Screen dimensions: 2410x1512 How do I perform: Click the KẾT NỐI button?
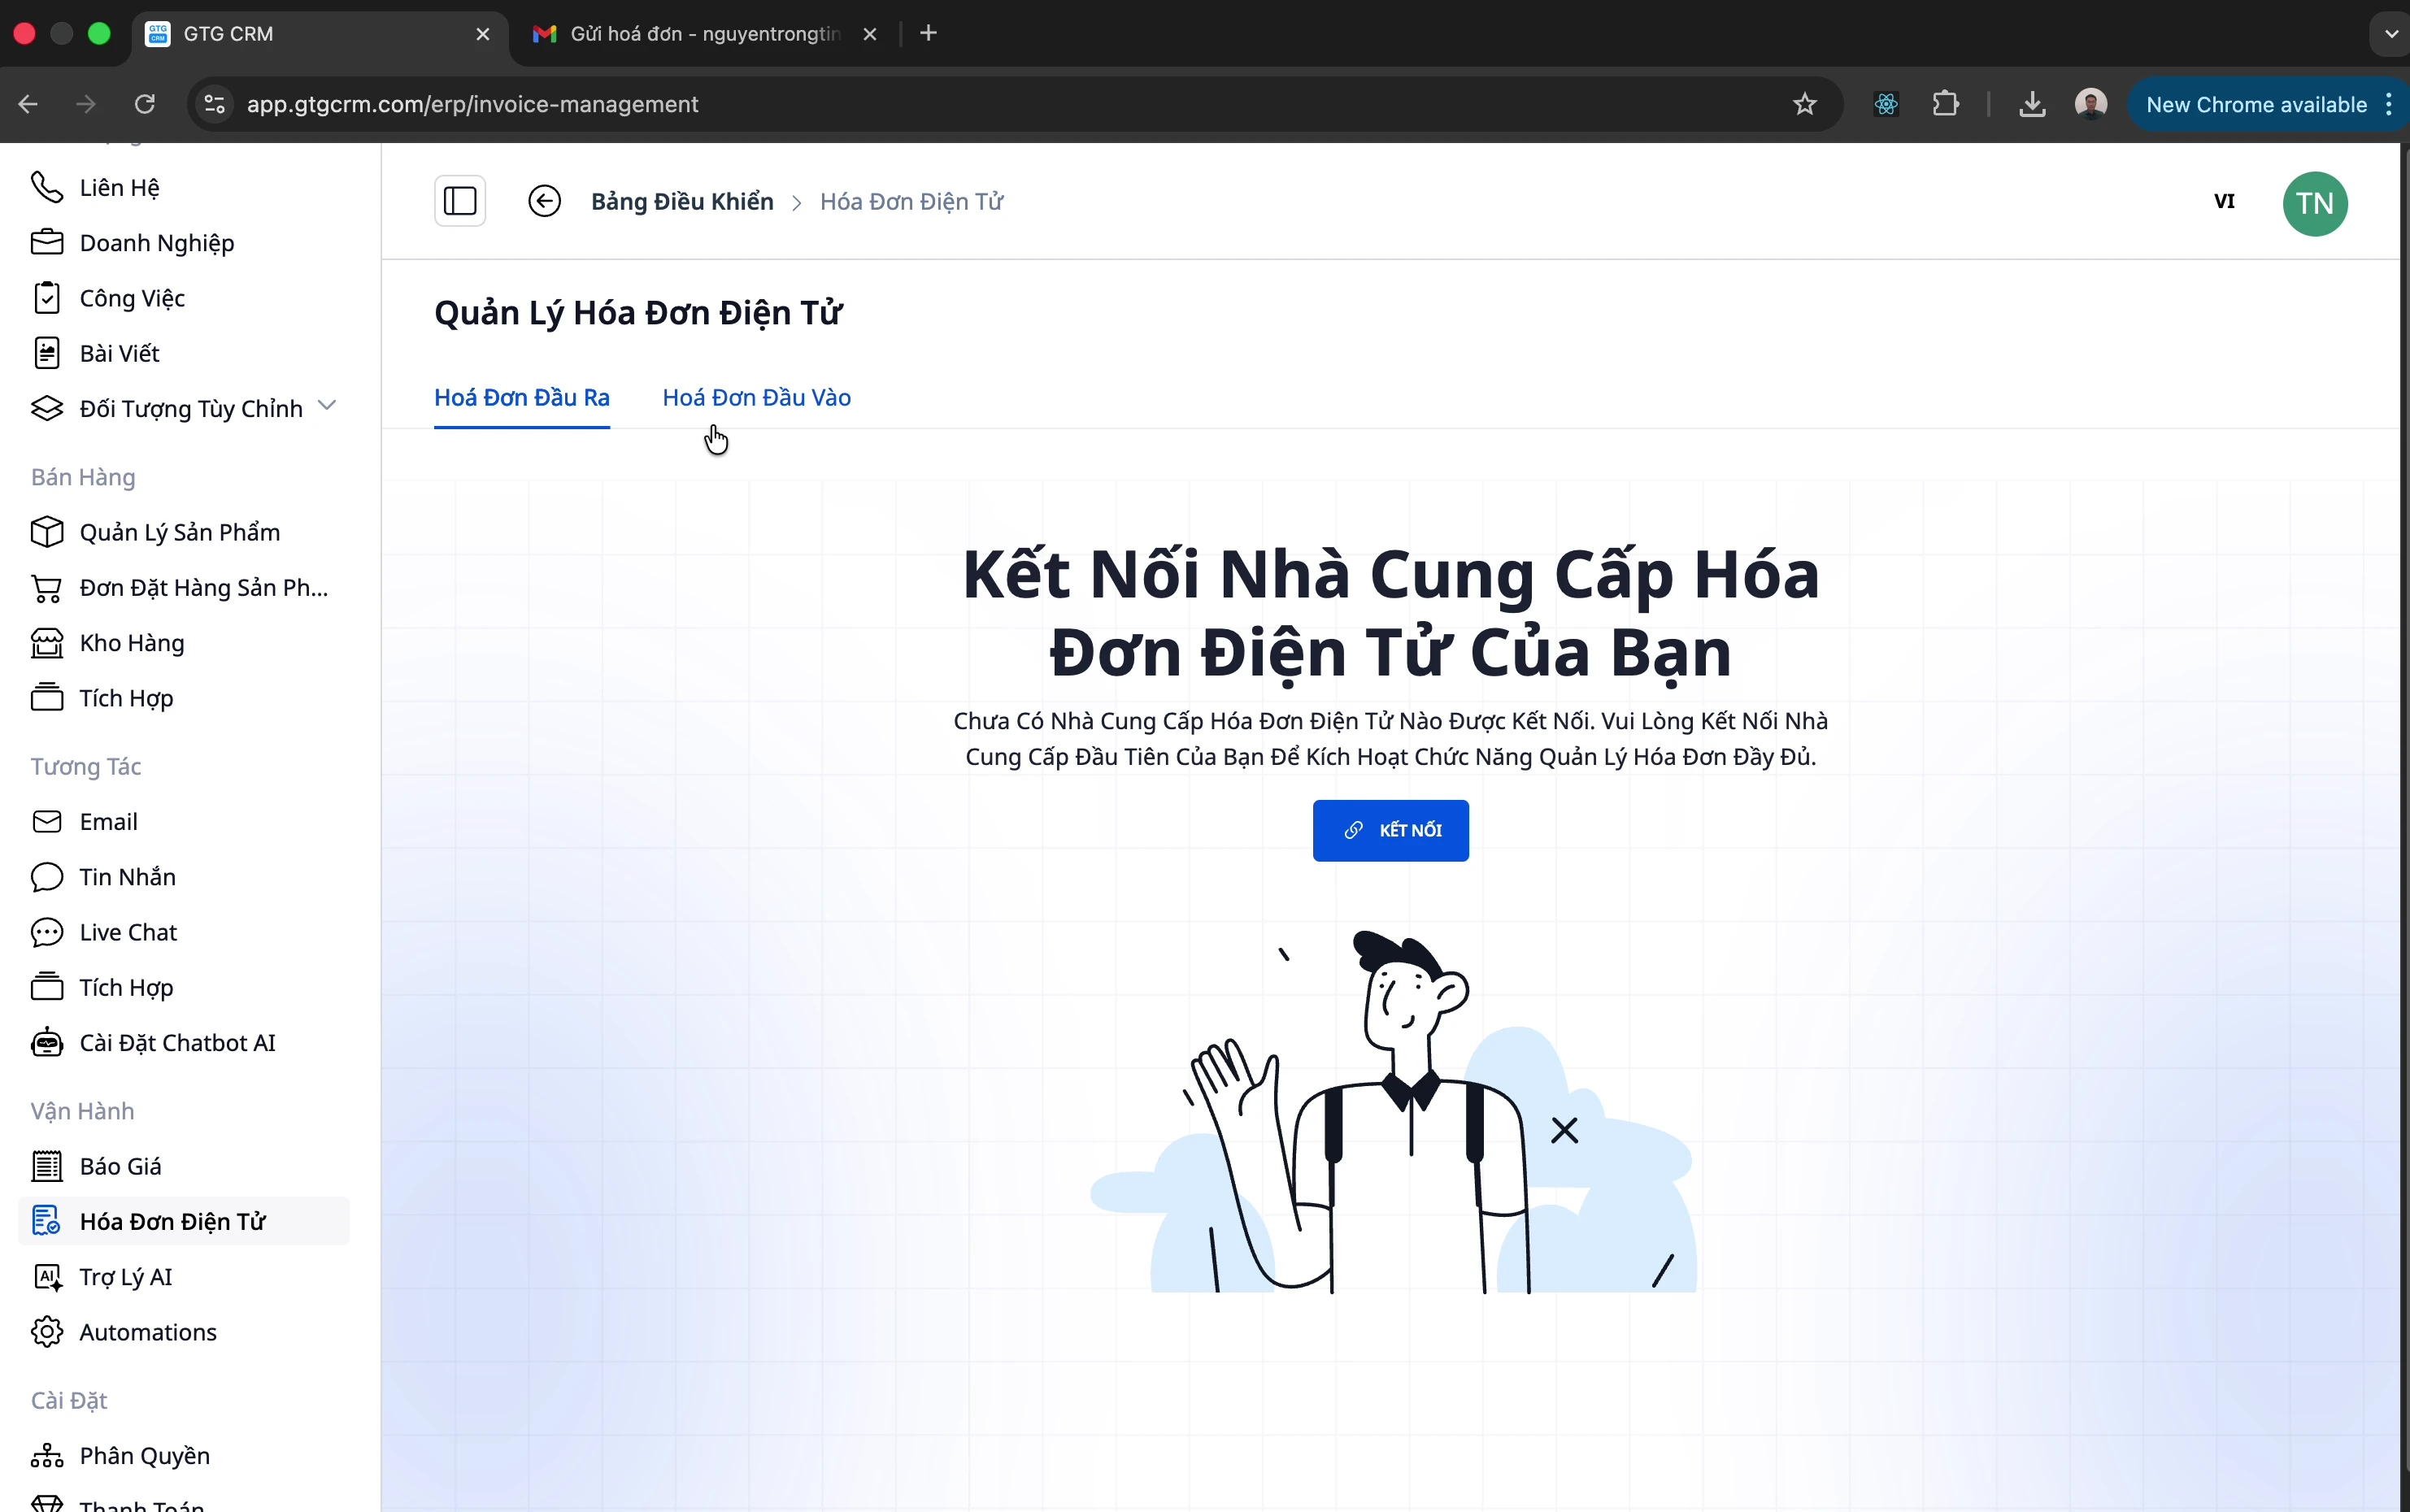click(1390, 830)
